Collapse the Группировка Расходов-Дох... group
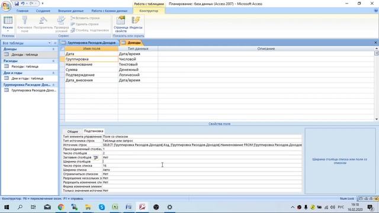The height and width of the screenshot is (213, 379). click(53, 85)
